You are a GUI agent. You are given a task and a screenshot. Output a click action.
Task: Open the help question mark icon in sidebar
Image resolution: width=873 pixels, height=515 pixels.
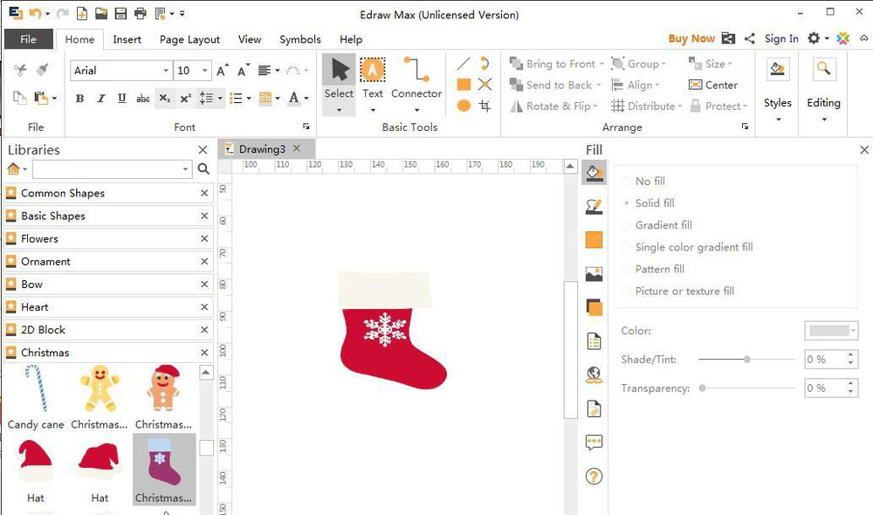pyautogui.click(x=595, y=477)
